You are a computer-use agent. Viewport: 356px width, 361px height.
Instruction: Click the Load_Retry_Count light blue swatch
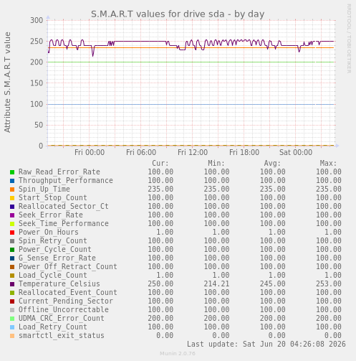pyautogui.click(x=12, y=327)
